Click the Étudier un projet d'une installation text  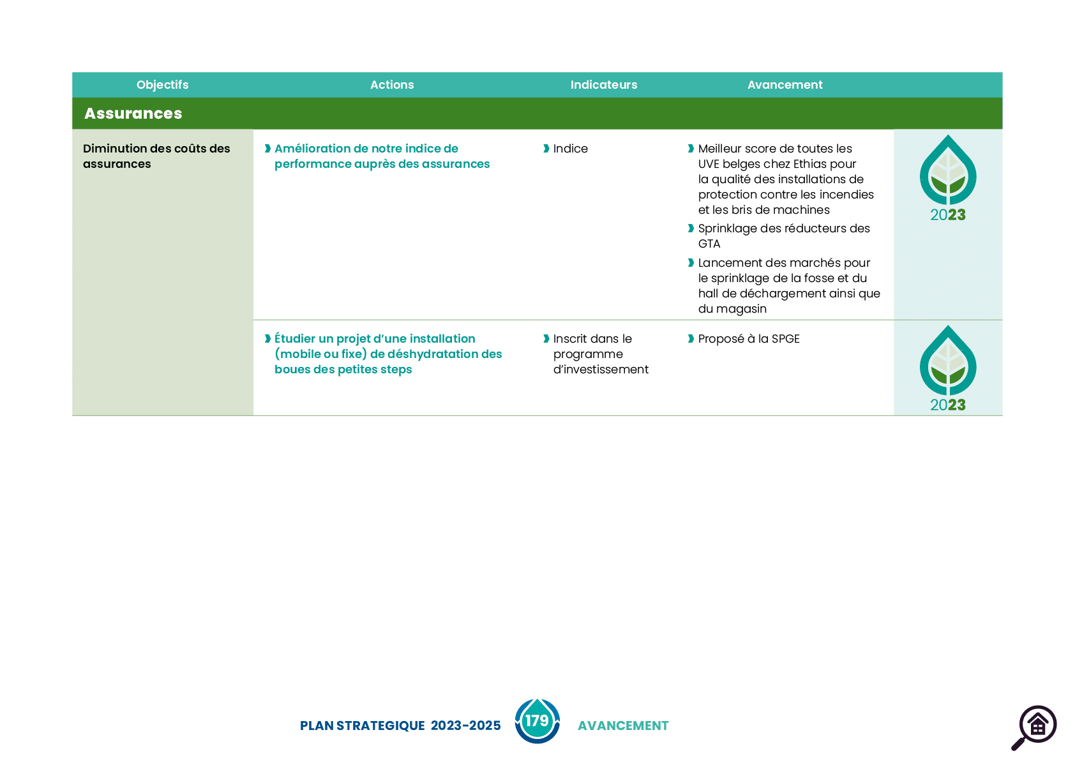coord(388,354)
